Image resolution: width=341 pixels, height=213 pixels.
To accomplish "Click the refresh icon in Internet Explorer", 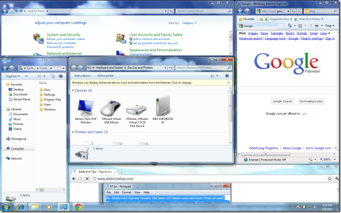I will pyautogui.click(x=293, y=11).
